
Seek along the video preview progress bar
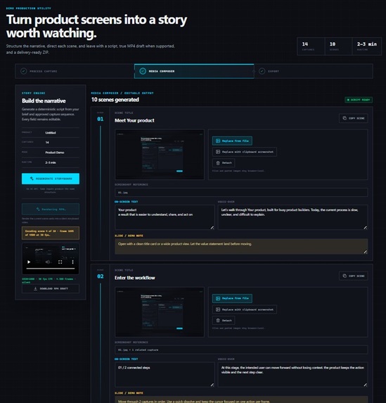[51, 269]
